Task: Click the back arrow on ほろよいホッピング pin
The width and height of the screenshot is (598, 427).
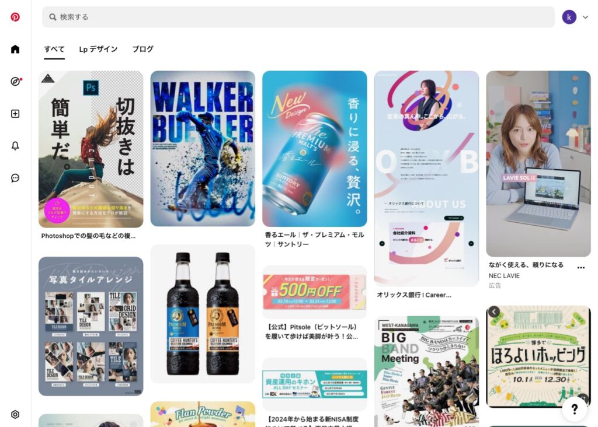Action: [494, 311]
